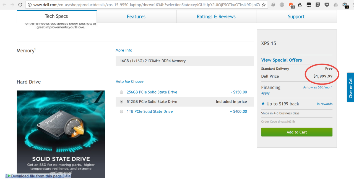Click the 'Dell Price' label

(270, 76)
